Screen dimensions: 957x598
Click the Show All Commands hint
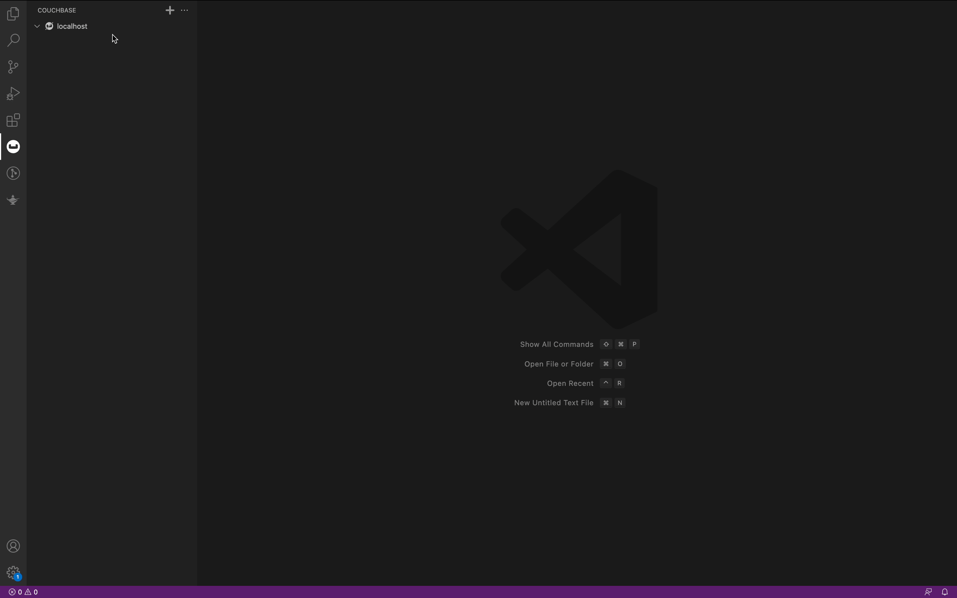pos(556,344)
